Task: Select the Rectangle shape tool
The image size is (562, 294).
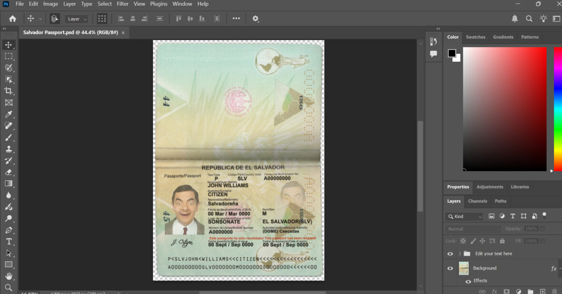Action: click(9, 265)
